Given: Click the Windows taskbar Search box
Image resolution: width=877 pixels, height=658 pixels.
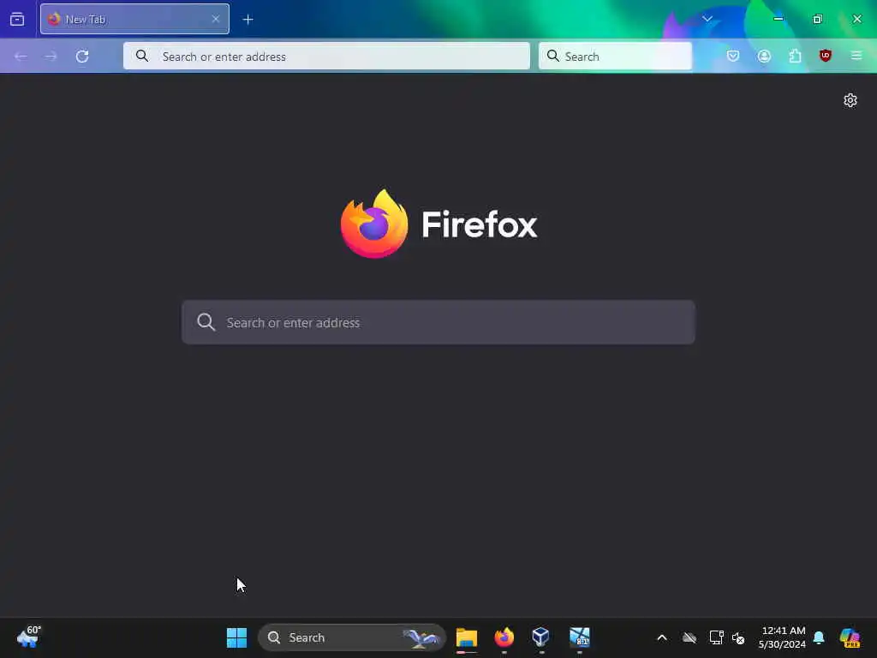Looking at the screenshot, I should [x=352, y=637].
